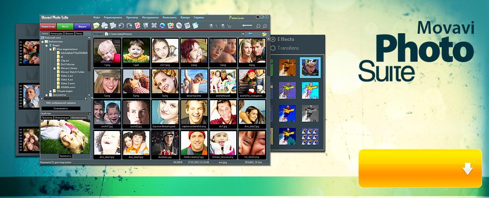Click the rotate right arrow icon
The height and width of the screenshot is (198, 489).
pyautogui.click(x=129, y=25)
